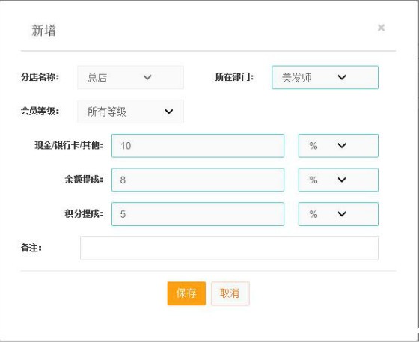Expand the 会员等级 dropdown
The height and width of the screenshot is (342, 419).
(130, 112)
